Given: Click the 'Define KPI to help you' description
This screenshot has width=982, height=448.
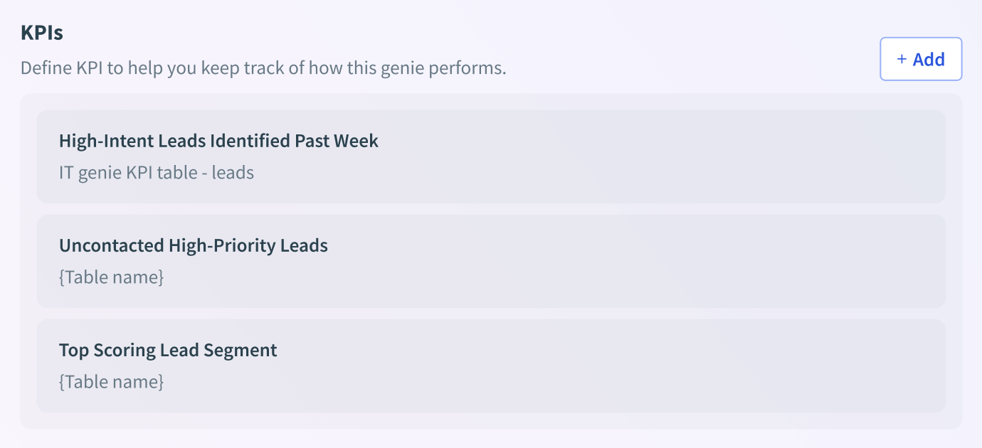Looking at the screenshot, I should (x=263, y=68).
